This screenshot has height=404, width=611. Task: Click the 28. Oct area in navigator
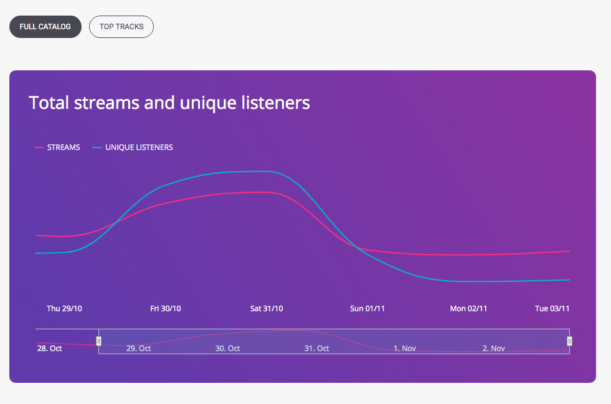coord(49,349)
